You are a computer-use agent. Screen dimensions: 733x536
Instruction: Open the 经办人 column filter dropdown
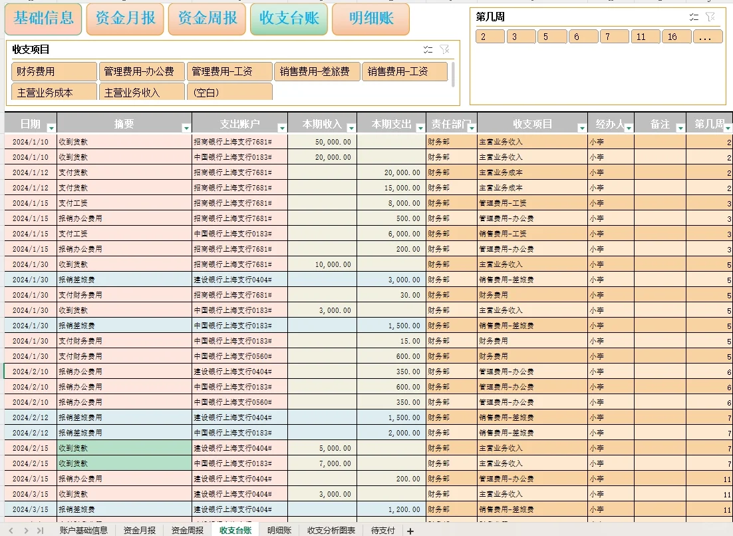point(629,128)
